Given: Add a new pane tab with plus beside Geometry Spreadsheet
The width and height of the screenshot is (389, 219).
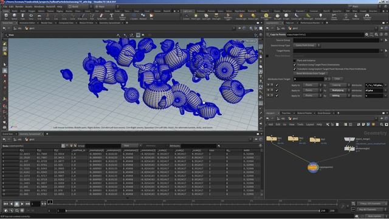Looking at the screenshot, I should (47, 134).
